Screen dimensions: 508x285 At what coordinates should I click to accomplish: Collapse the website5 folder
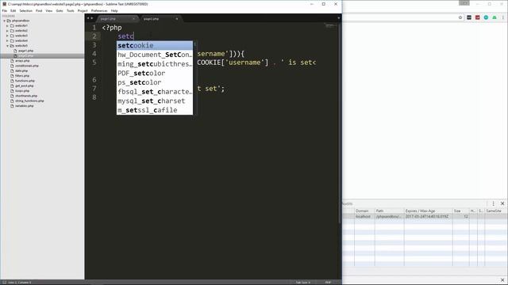(7, 46)
